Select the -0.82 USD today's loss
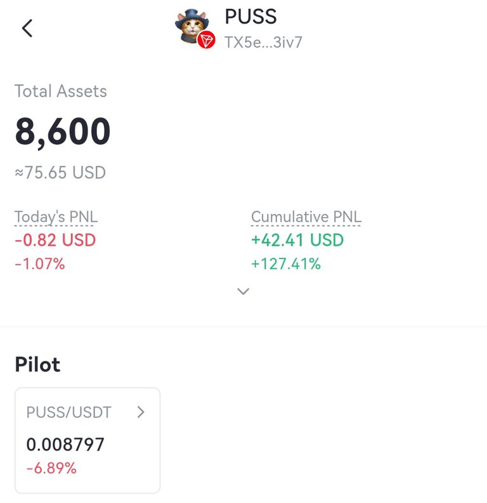The width and height of the screenshot is (487, 503). click(55, 240)
